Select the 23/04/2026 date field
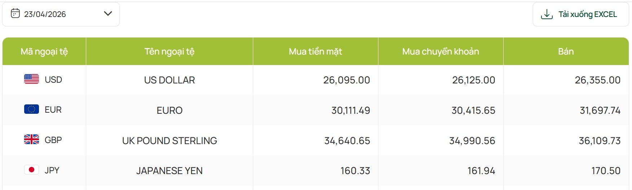Screen dimensions: 632x190 [x=45, y=14]
